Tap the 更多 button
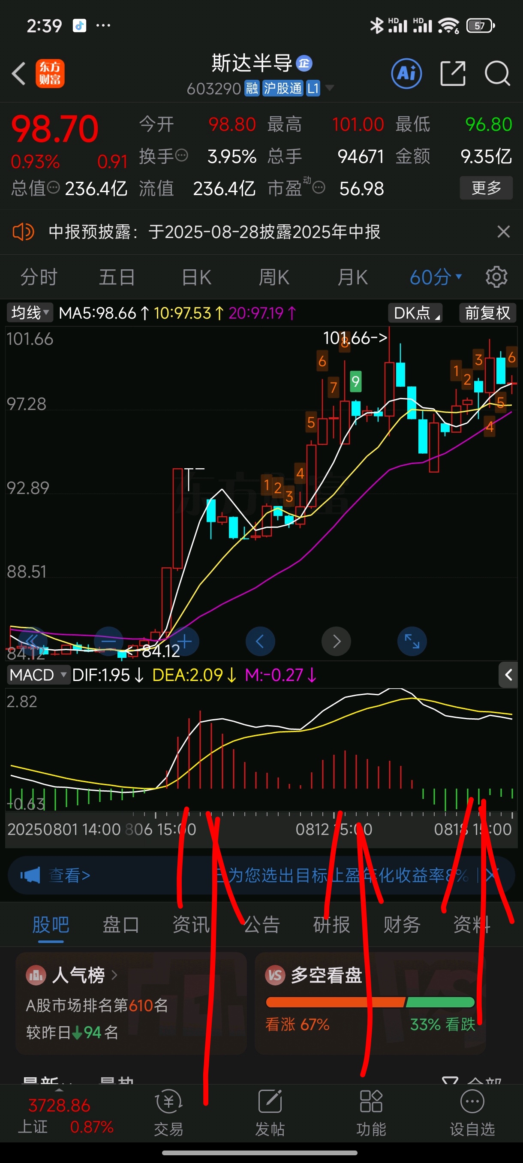This screenshot has width=523, height=1163. pos(486,187)
